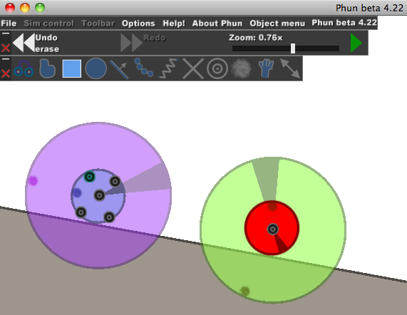Screen dimensions: 407x315
Task: Start simulation with green play button
Action: [x=356, y=43]
